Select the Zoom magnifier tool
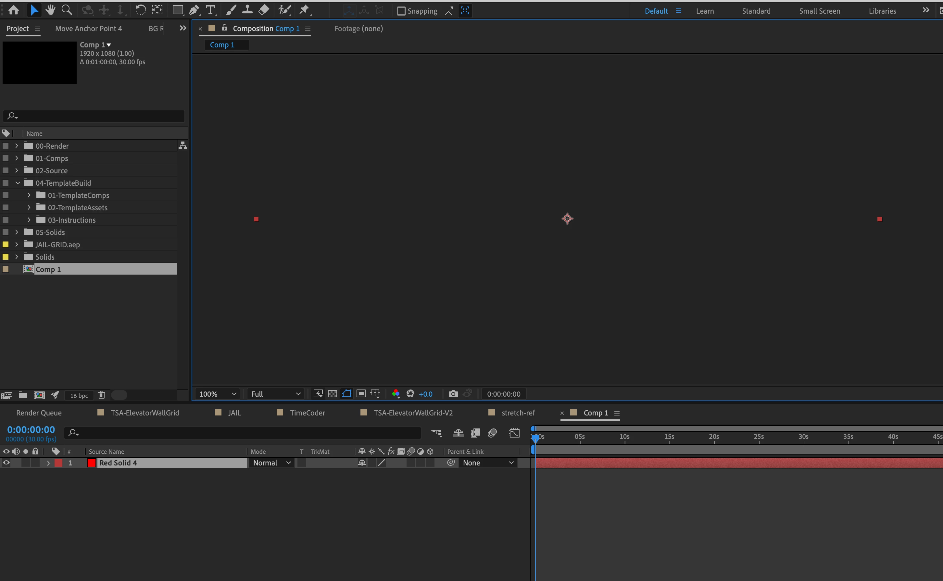The width and height of the screenshot is (943, 581). 67,10
